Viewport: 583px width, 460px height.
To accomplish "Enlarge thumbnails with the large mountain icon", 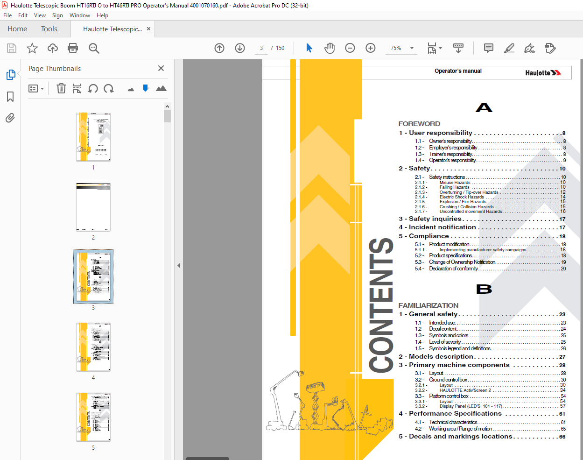I will (x=161, y=88).
